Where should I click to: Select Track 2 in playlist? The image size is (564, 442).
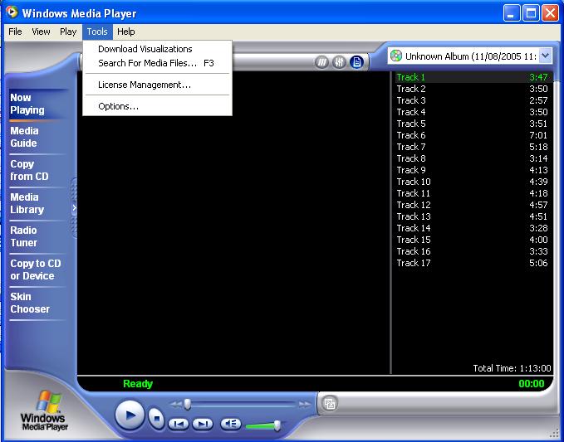coord(473,89)
